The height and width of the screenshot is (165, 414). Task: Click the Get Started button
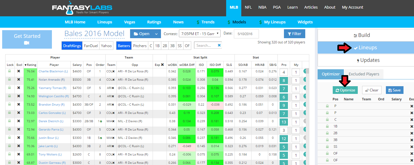pyautogui.click(x=27, y=39)
